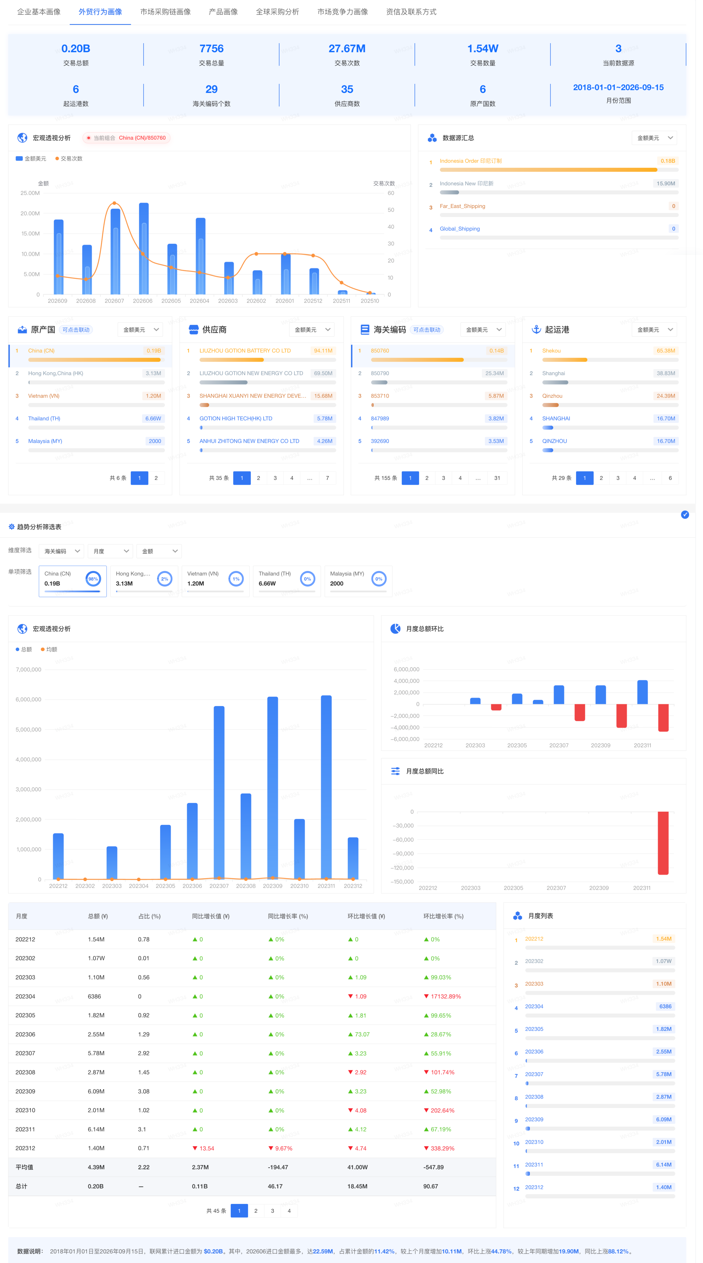The image size is (703, 1263).
Task: Go to page 2 of 原产国 list
Action: point(156,478)
